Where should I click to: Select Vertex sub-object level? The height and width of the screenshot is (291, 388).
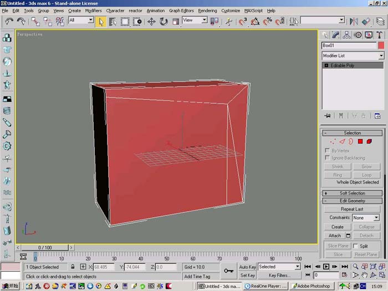pyautogui.click(x=333, y=141)
